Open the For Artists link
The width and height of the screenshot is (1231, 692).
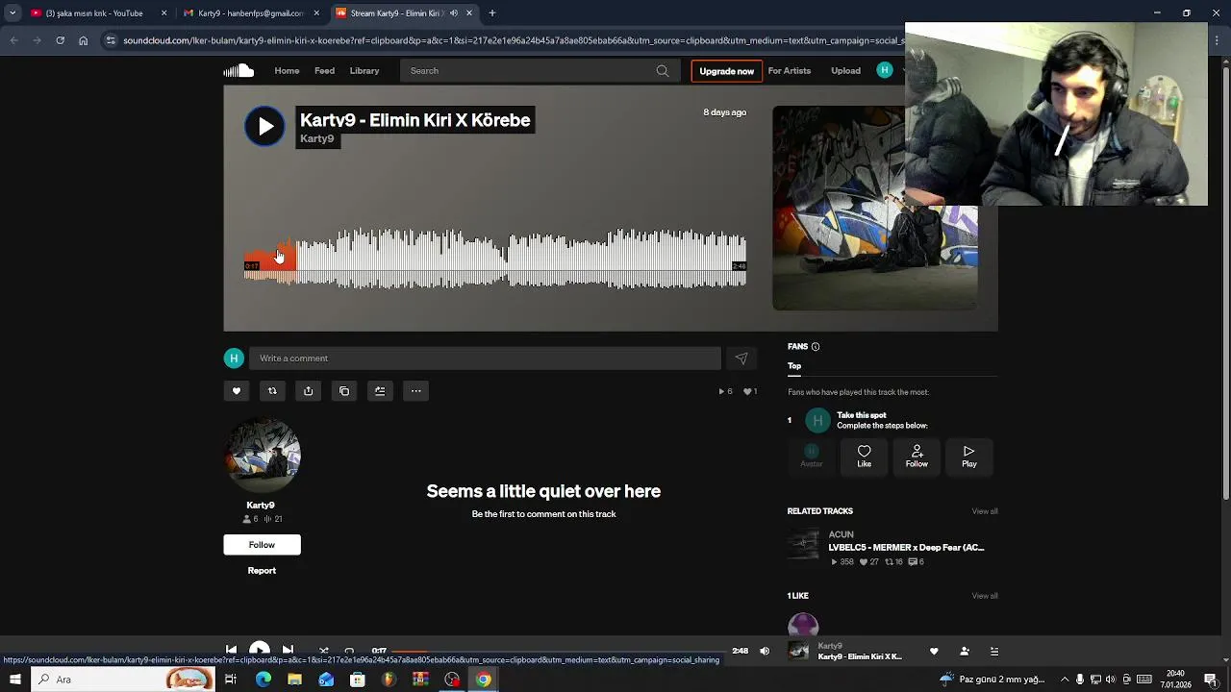coord(790,70)
